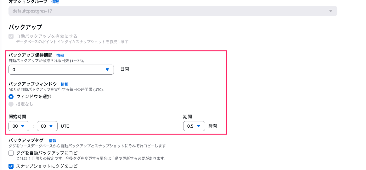Open the オプショングループ 情報 link
The width and height of the screenshot is (366, 170).
pos(55,2)
